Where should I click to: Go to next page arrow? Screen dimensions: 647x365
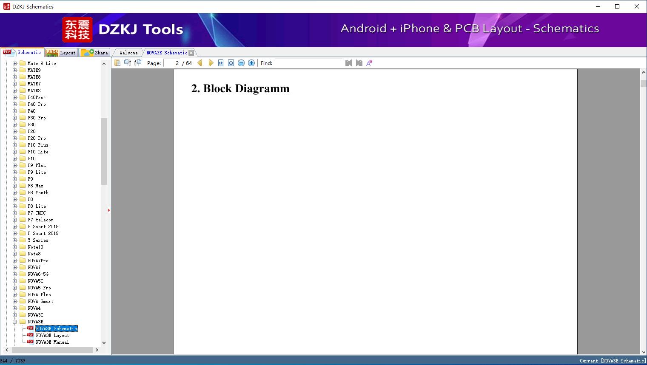(x=211, y=63)
